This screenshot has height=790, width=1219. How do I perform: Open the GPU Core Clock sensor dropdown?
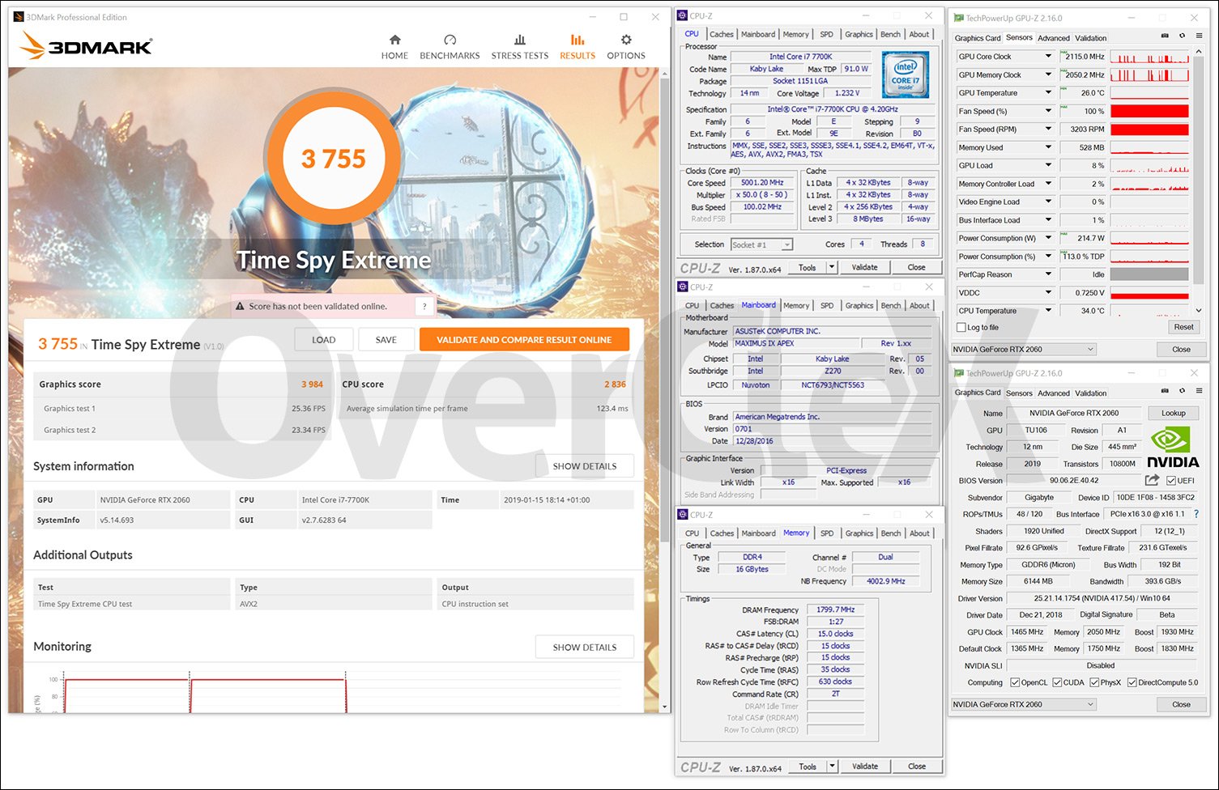coord(1048,57)
